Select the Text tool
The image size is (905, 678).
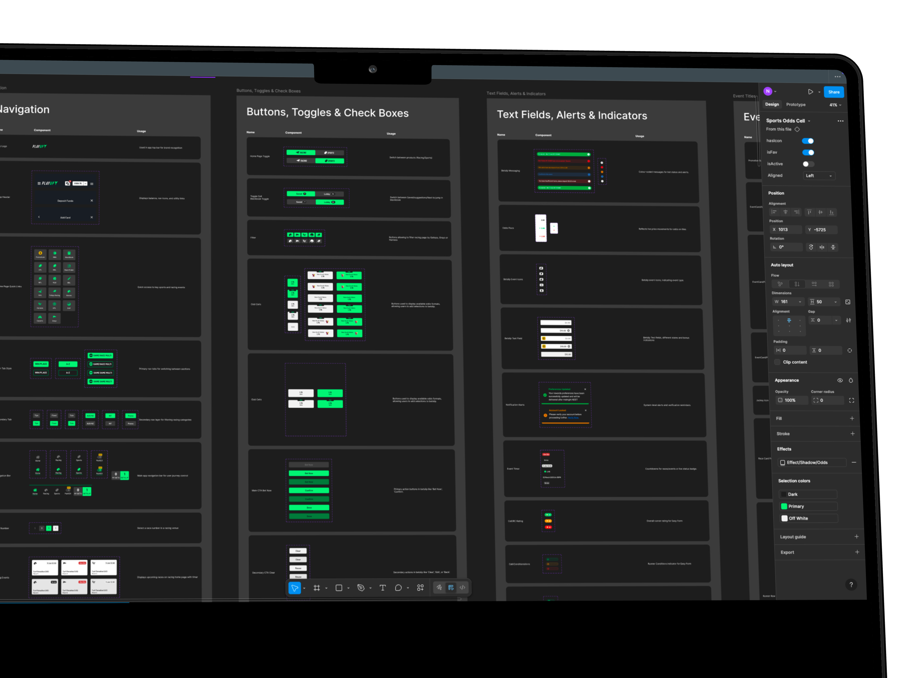pyautogui.click(x=383, y=588)
